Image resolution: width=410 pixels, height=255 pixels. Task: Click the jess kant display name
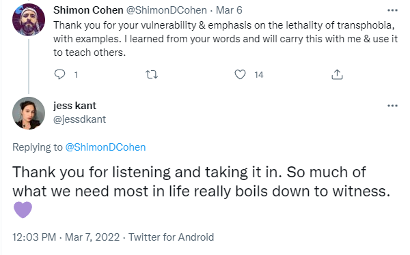(74, 106)
